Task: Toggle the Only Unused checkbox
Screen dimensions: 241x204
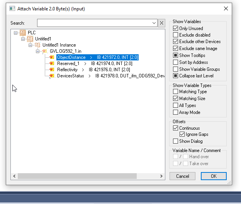Action: click(x=175, y=28)
